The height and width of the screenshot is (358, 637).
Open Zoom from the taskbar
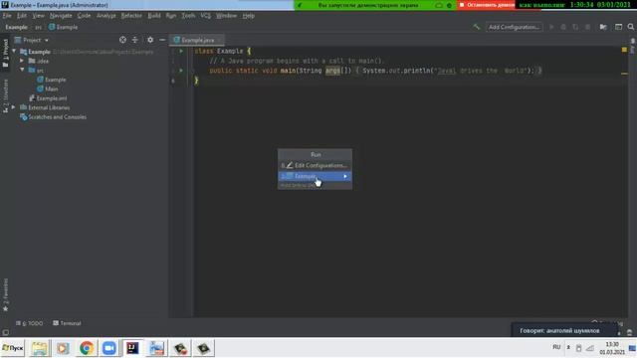(108, 348)
